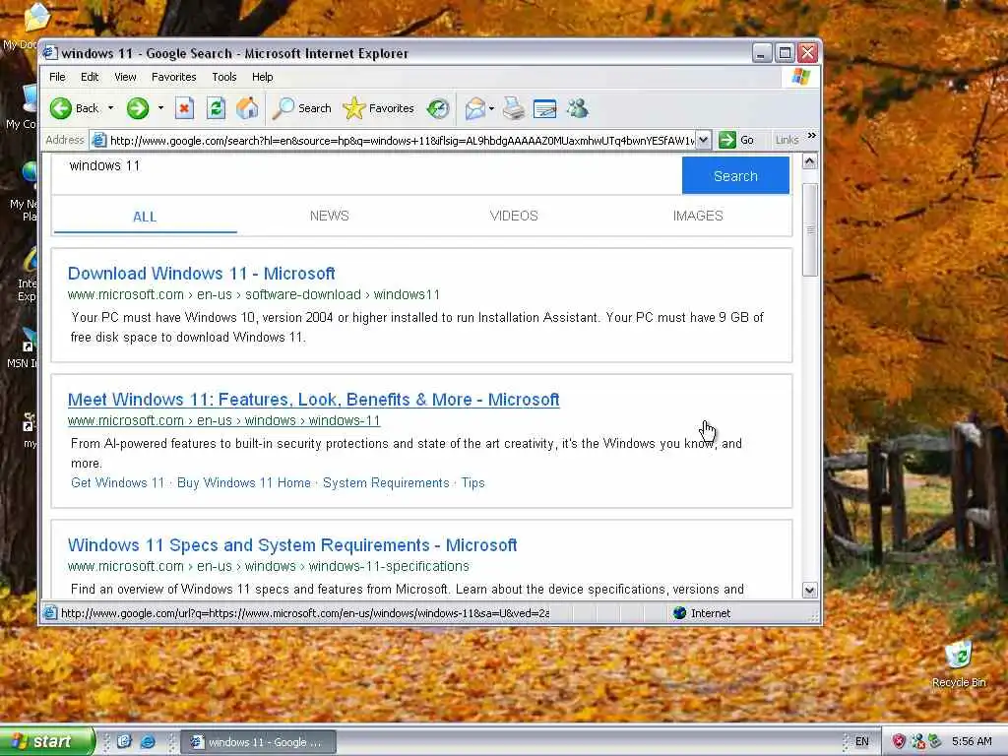
Task: Open the Favorites menu
Action: click(x=173, y=77)
